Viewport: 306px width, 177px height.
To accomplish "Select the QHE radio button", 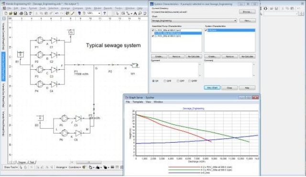I will 165,81.
